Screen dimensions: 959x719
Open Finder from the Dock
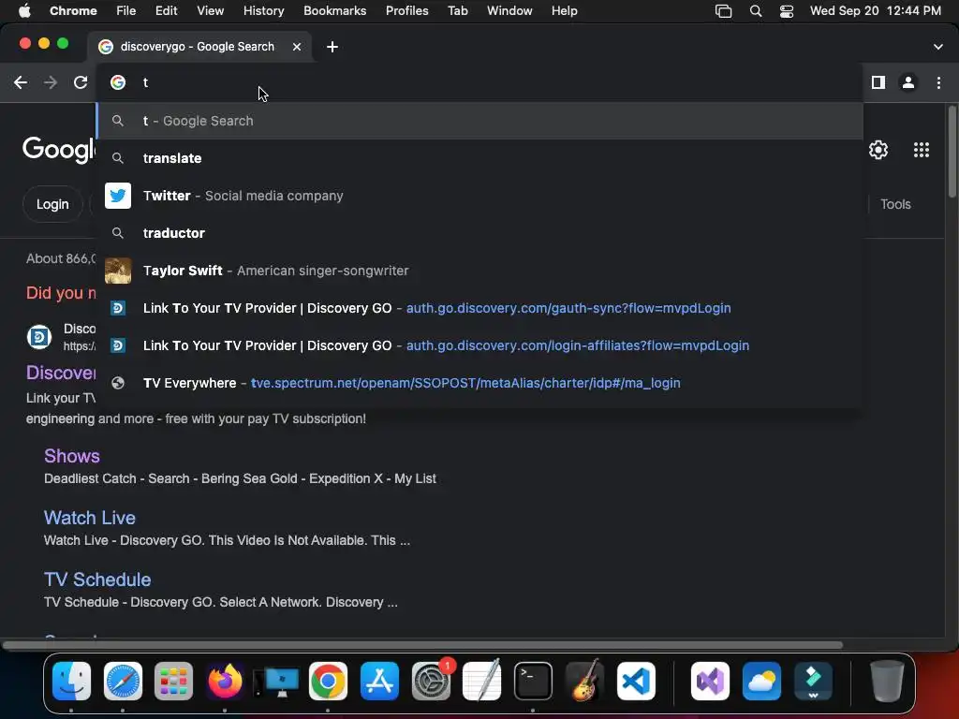[71, 682]
